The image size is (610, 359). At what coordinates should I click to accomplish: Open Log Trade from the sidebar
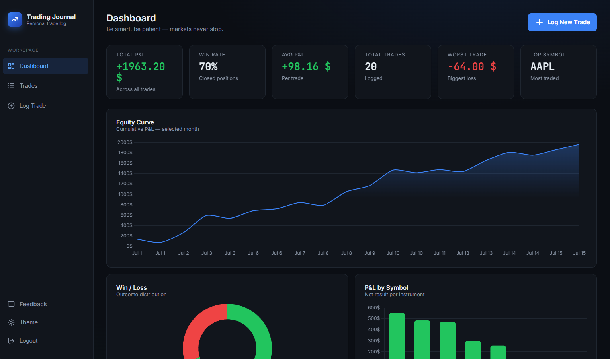pos(45,106)
